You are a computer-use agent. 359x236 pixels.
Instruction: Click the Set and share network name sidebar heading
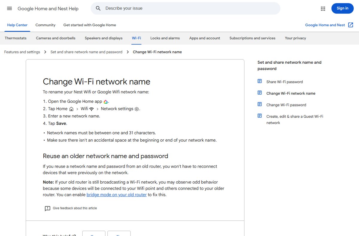[x=289, y=65]
